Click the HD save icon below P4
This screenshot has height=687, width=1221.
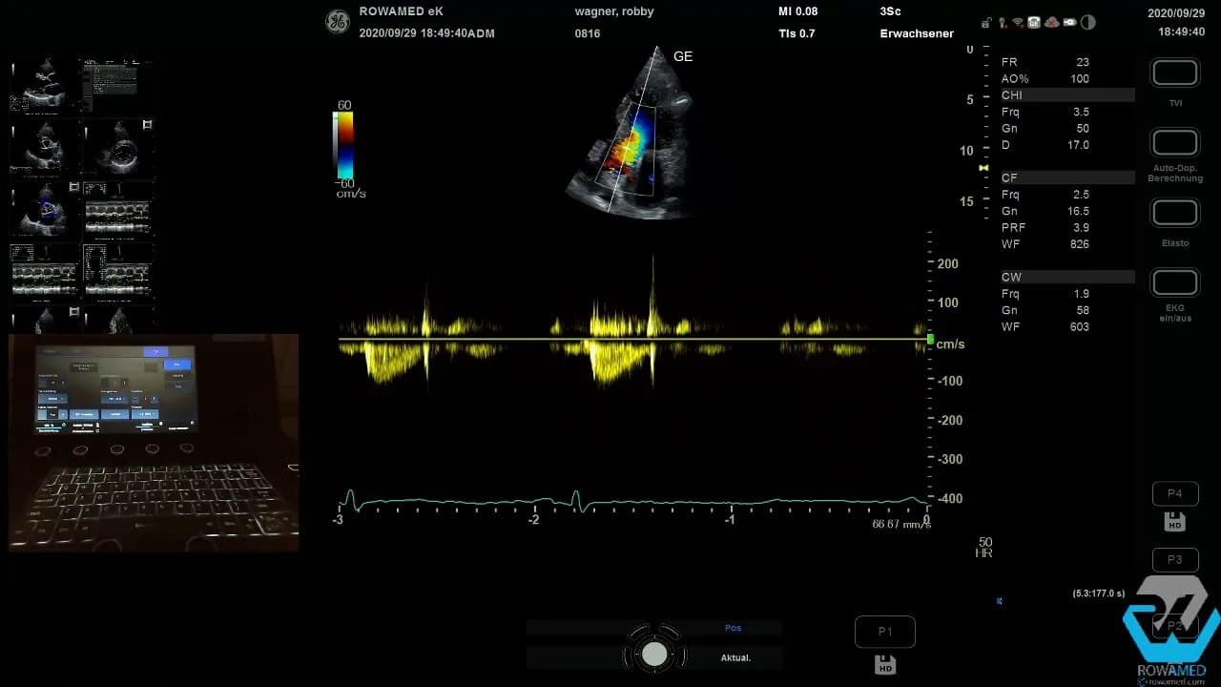(x=1174, y=521)
